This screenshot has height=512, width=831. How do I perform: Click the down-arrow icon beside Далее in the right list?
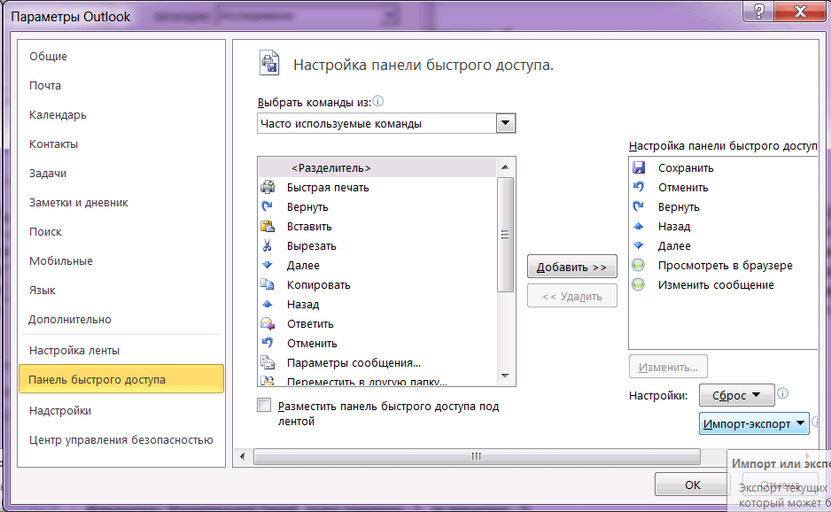[x=639, y=246]
